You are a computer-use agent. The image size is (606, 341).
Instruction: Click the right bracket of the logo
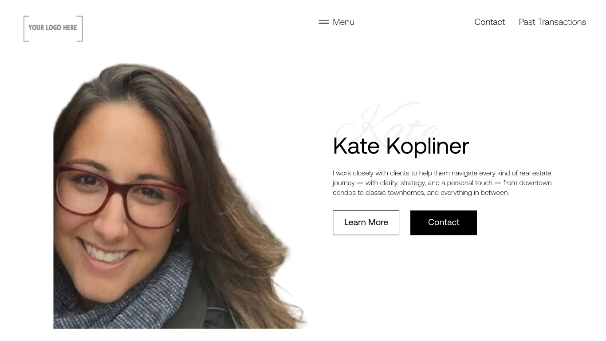pyautogui.click(x=80, y=28)
